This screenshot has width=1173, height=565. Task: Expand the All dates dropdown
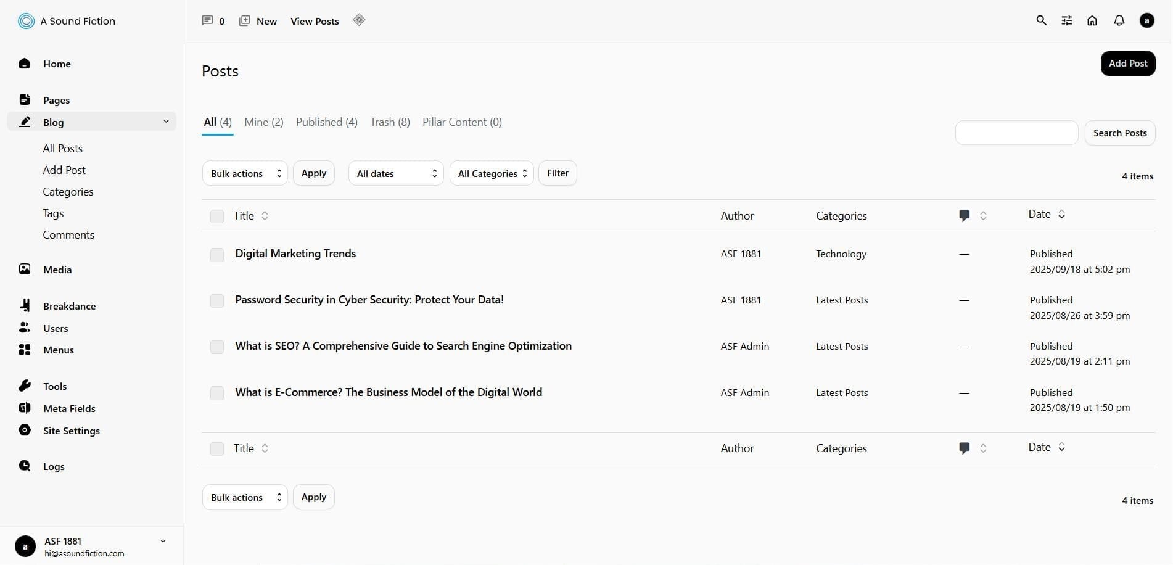point(395,173)
